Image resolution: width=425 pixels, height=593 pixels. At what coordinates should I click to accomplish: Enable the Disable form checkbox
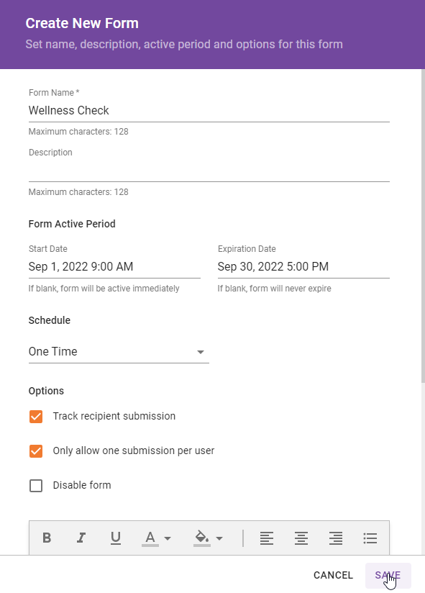[x=36, y=486]
